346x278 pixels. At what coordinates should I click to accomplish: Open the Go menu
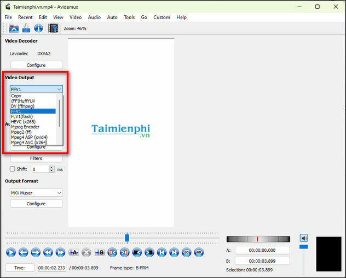coord(144,17)
